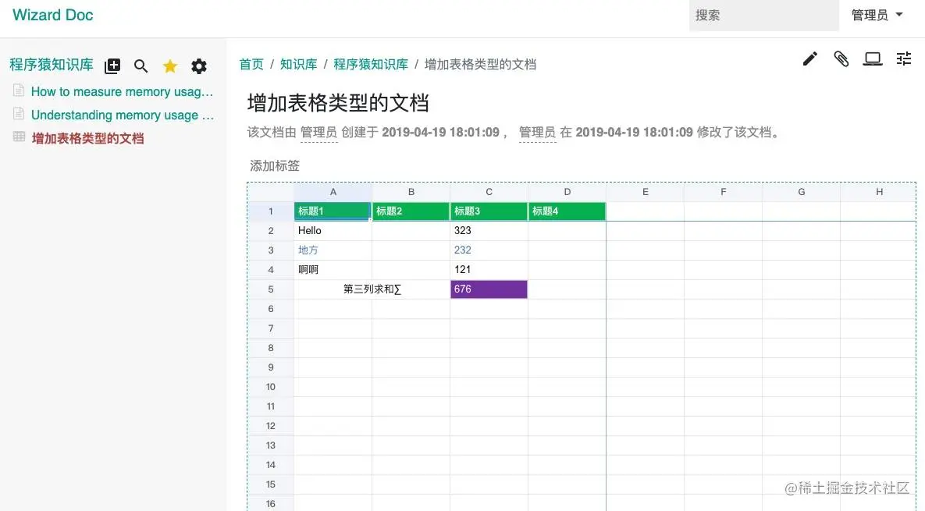Select column G header
Image resolution: width=925 pixels, height=511 pixels.
tap(801, 192)
